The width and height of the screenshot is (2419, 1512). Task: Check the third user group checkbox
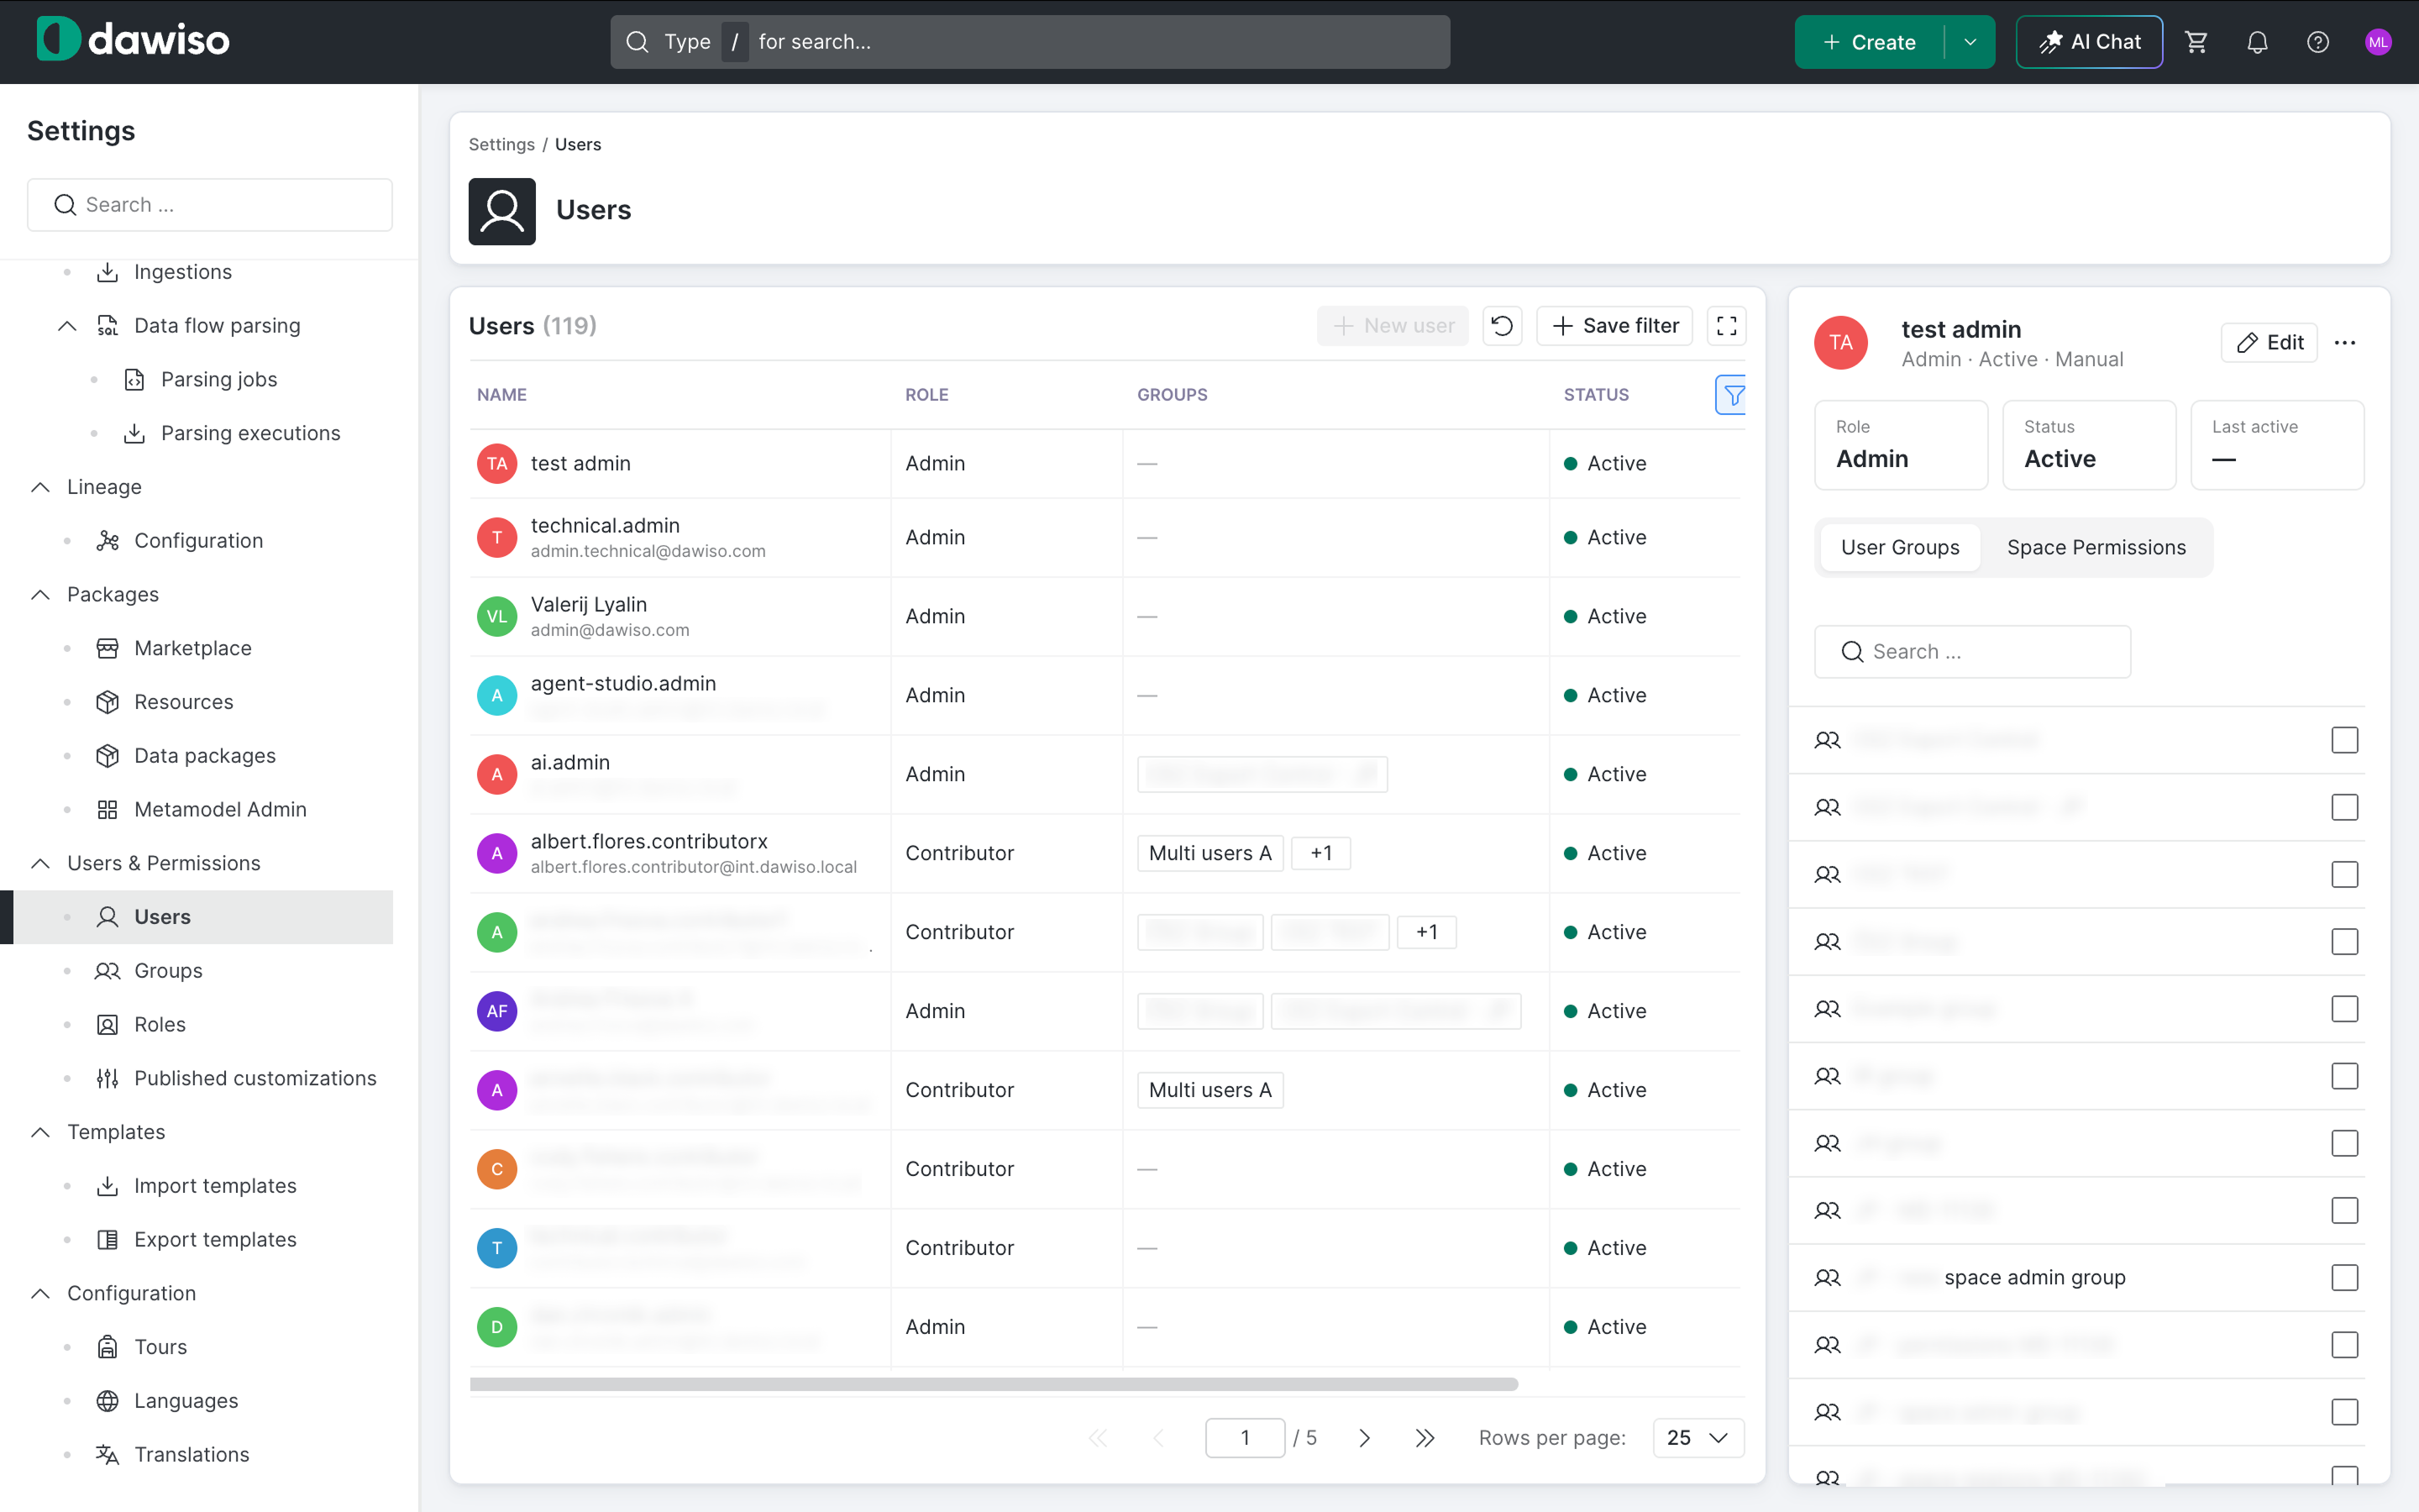click(2344, 874)
